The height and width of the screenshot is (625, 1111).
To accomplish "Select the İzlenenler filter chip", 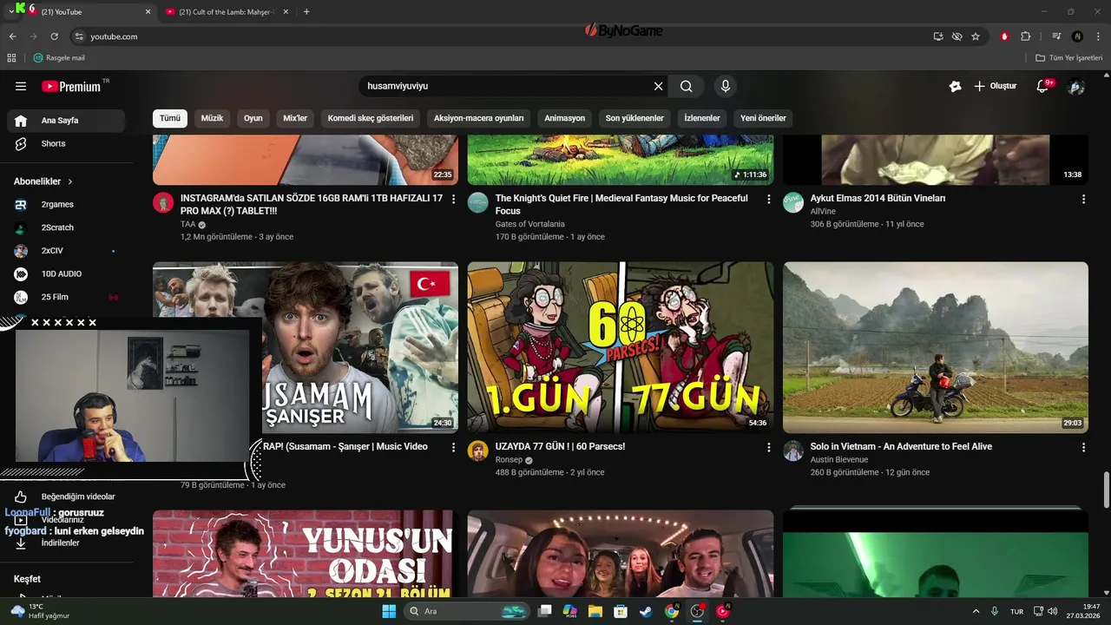I will (702, 118).
